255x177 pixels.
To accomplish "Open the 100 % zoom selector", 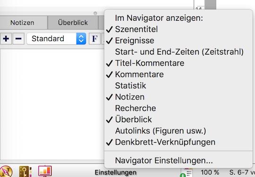I will pyautogui.click(x=210, y=172).
